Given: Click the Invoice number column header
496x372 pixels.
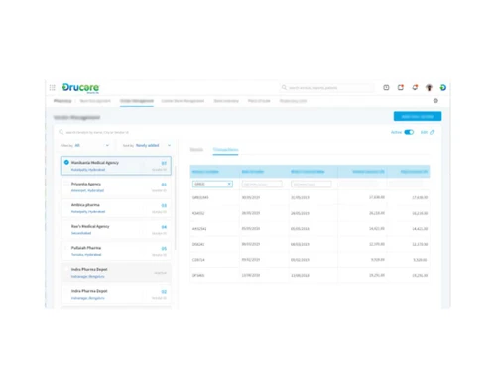Looking at the screenshot, I should [x=205, y=172].
